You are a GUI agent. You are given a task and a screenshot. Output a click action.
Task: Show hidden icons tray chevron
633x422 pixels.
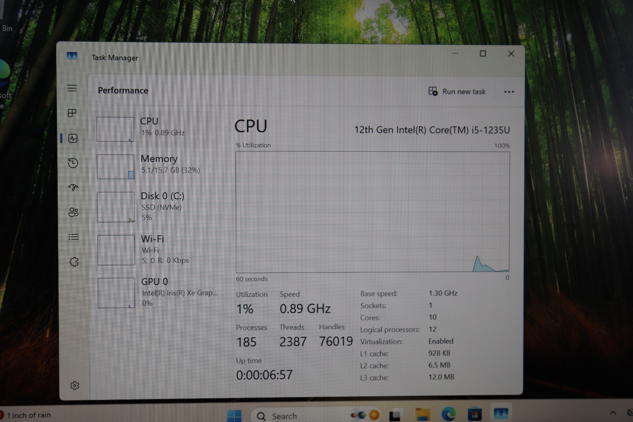613,413
